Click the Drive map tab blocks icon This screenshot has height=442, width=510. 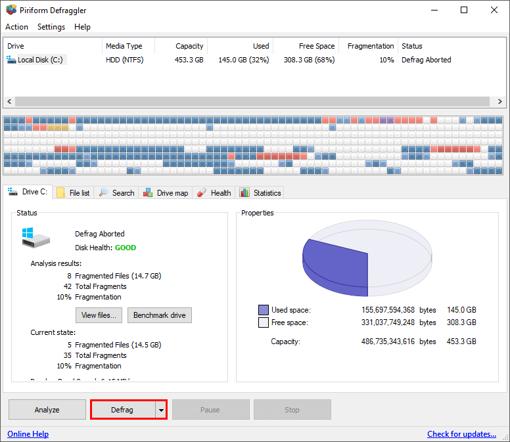tap(148, 192)
